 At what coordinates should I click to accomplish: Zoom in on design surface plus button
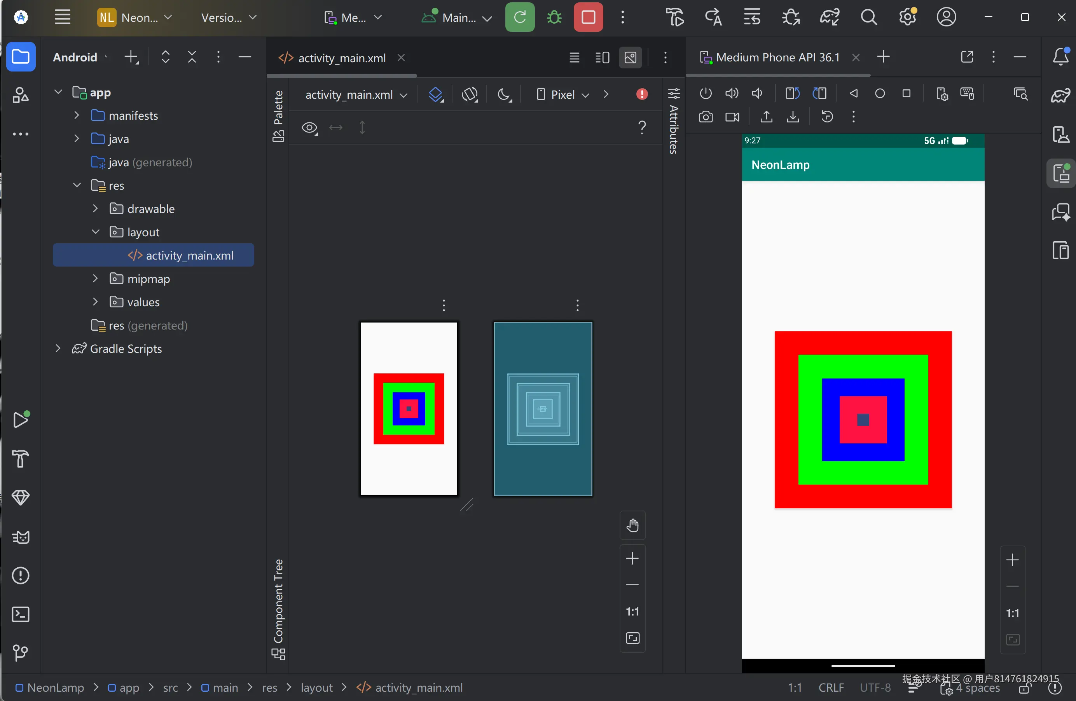[632, 559]
